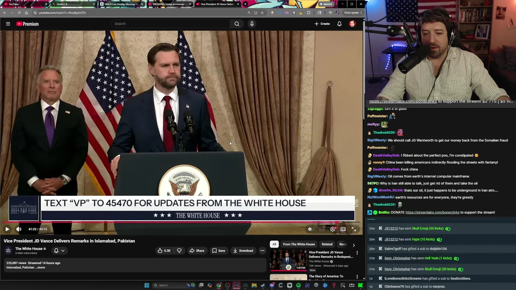Image resolution: width=516 pixels, height=290 pixels.
Task: Download the video
Action: pyautogui.click(x=243, y=251)
